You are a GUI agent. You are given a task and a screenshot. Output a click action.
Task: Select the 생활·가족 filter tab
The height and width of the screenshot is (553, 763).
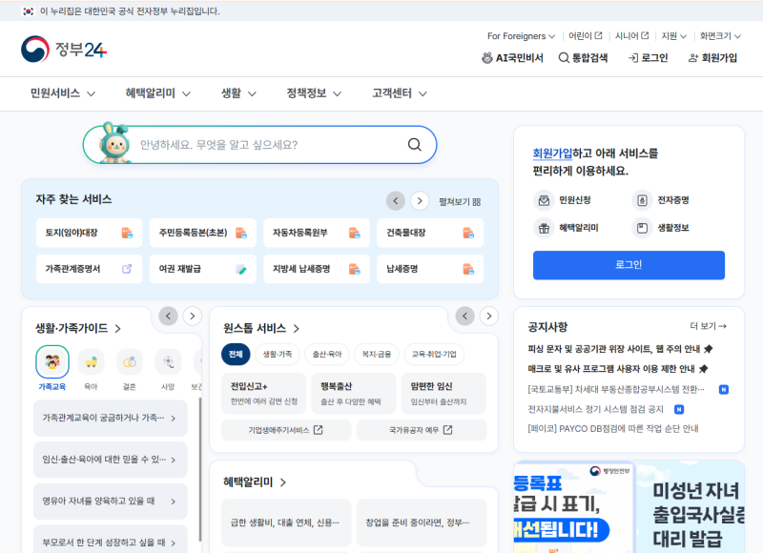(x=278, y=354)
